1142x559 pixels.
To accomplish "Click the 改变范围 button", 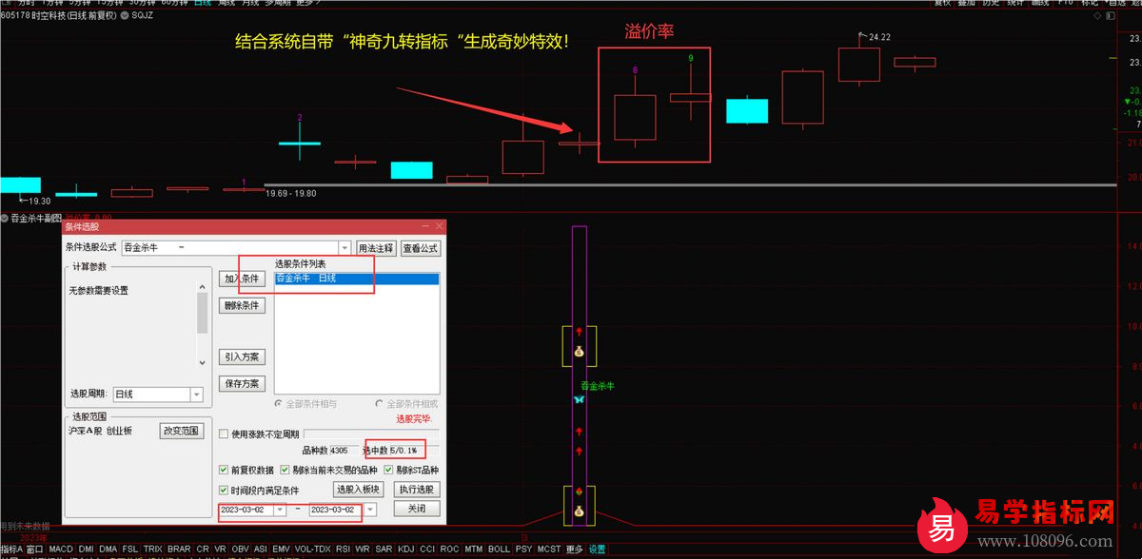I will tap(181, 431).
